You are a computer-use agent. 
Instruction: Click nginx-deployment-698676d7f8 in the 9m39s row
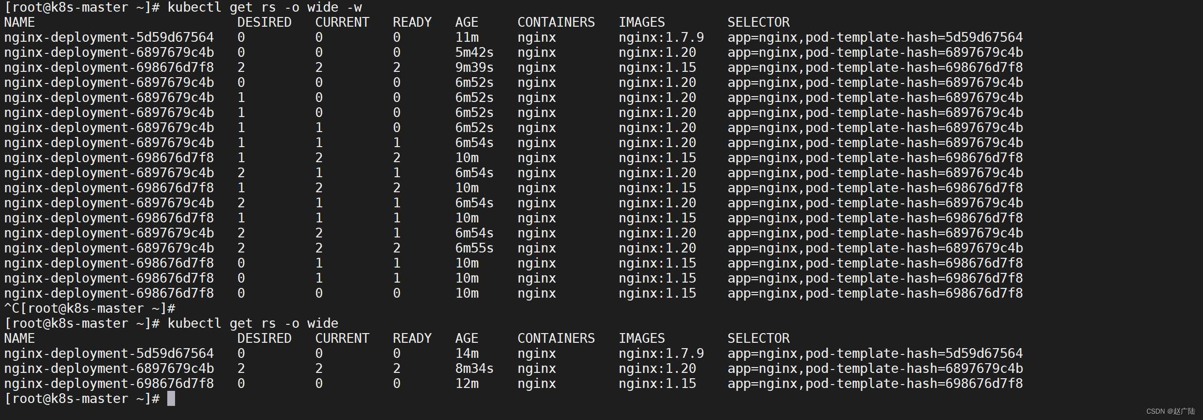click(109, 67)
